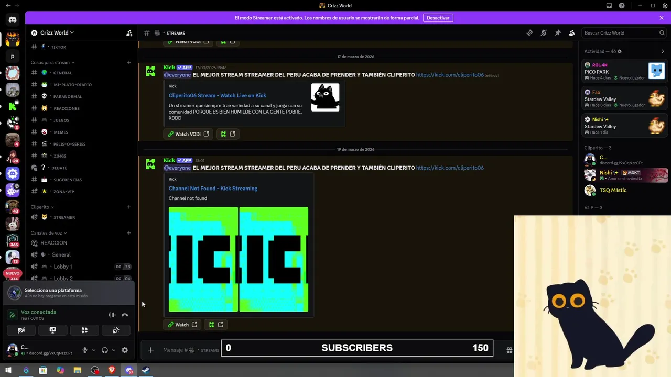
Task: Open output device dropdown beside headphones
Action: [113, 350]
